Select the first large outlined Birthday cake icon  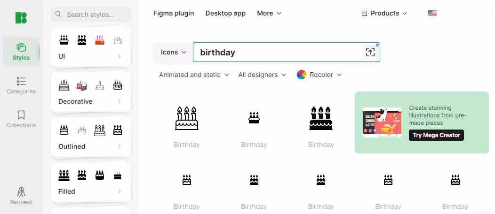pyautogui.click(x=187, y=118)
